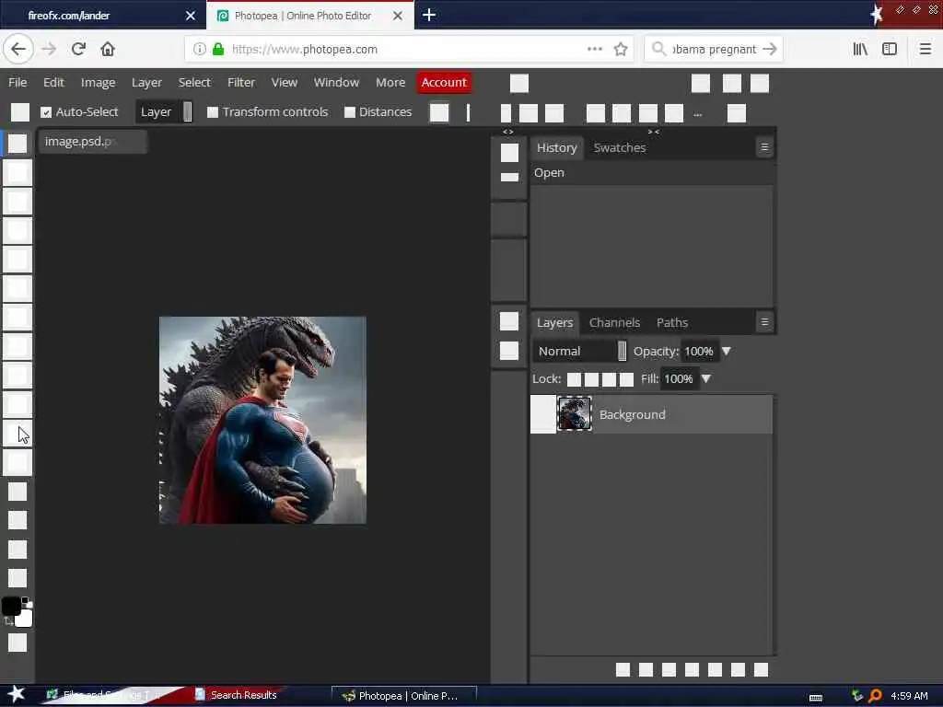Open the Select menu
Screen dimensions: 943x707
(194, 82)
